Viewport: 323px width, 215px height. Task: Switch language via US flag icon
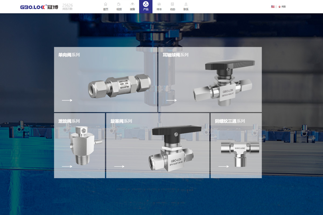[273, 7]
